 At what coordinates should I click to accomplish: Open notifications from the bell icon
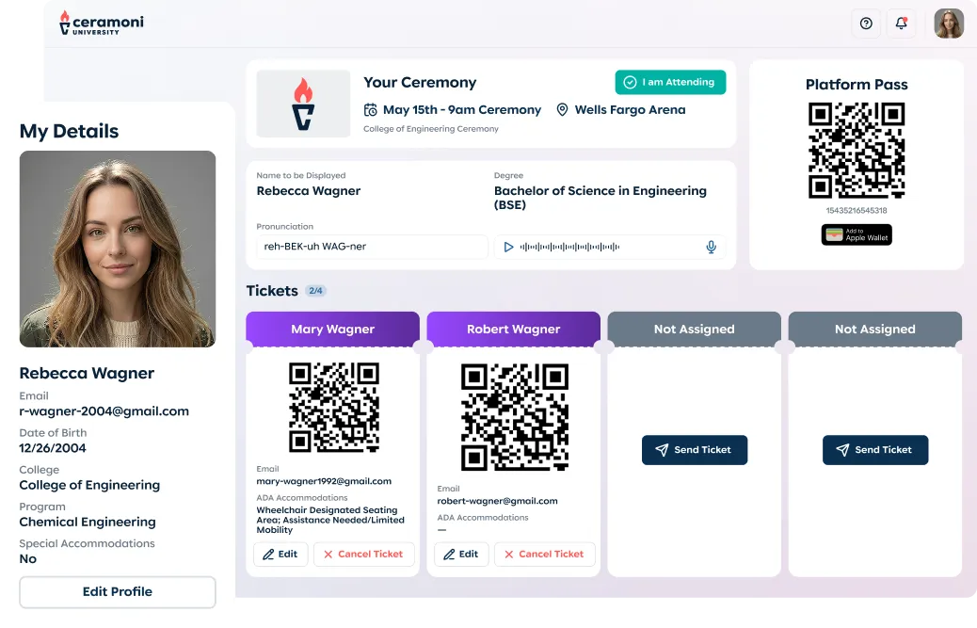[902, 24]
